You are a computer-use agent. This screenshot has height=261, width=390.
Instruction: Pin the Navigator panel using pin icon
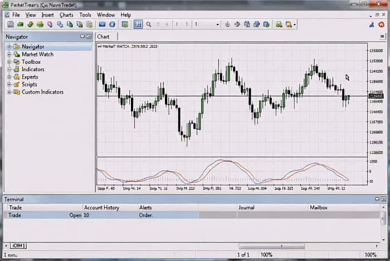click(82, 37)
